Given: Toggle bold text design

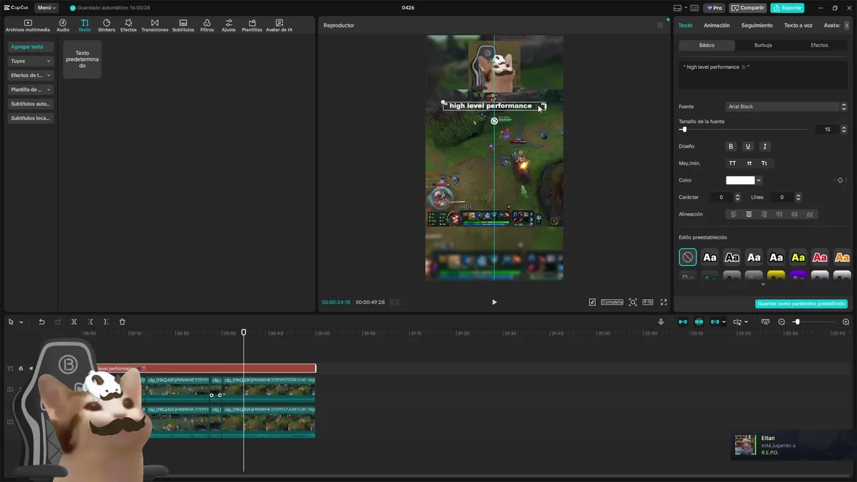Looking at the screenshot, I should (x=730, y=146).
